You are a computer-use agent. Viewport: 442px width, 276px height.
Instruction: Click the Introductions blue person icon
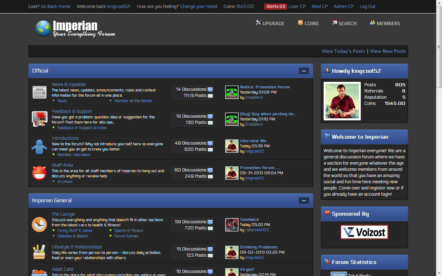(39, 146)
